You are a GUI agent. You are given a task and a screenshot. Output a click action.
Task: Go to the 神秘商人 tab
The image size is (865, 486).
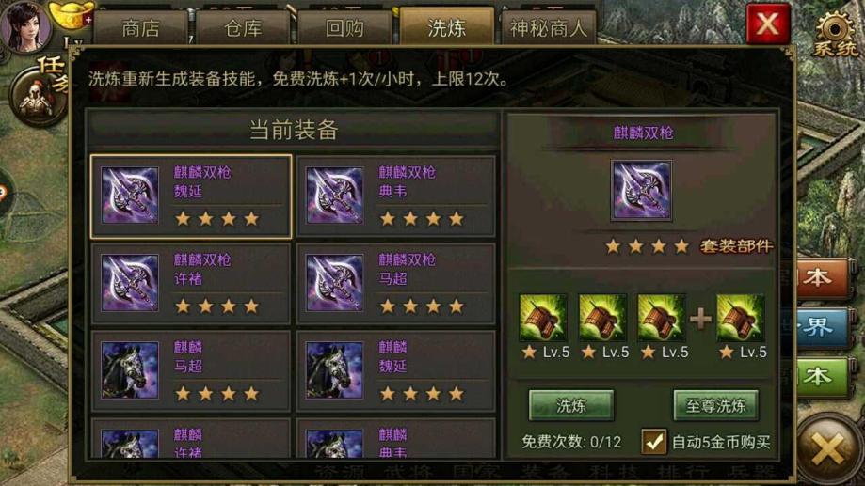[549, 27]
